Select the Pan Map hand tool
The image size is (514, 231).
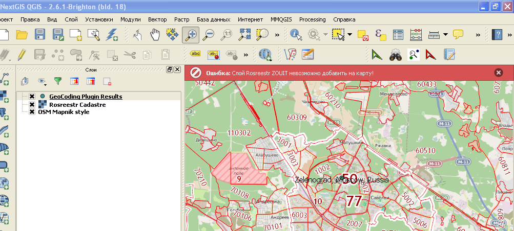click(154, 35)
